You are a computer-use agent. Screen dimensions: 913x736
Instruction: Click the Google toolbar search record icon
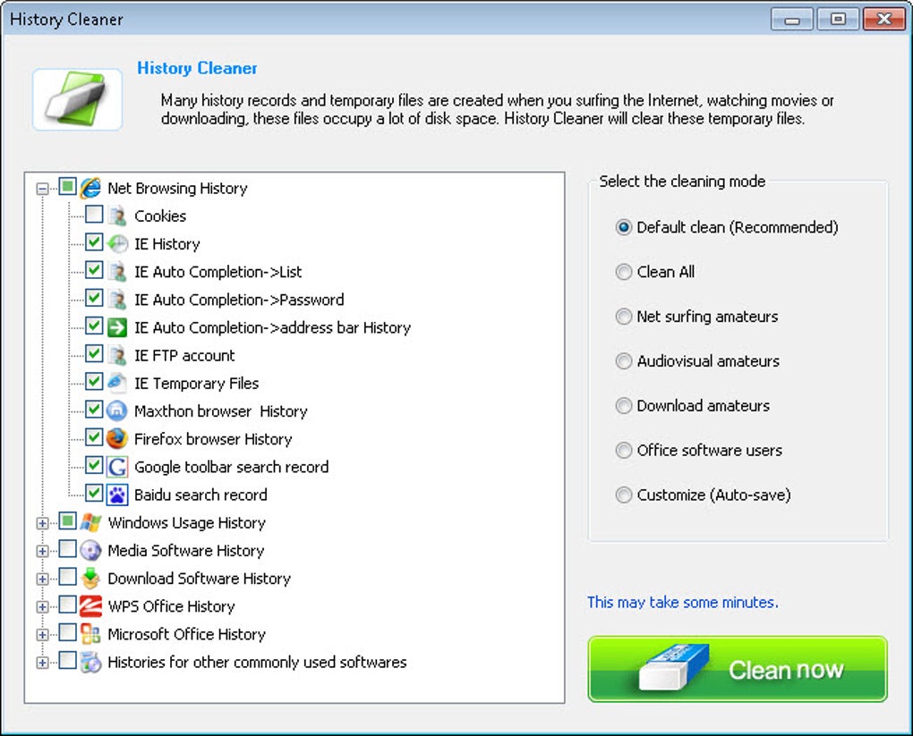coord(117,467)
